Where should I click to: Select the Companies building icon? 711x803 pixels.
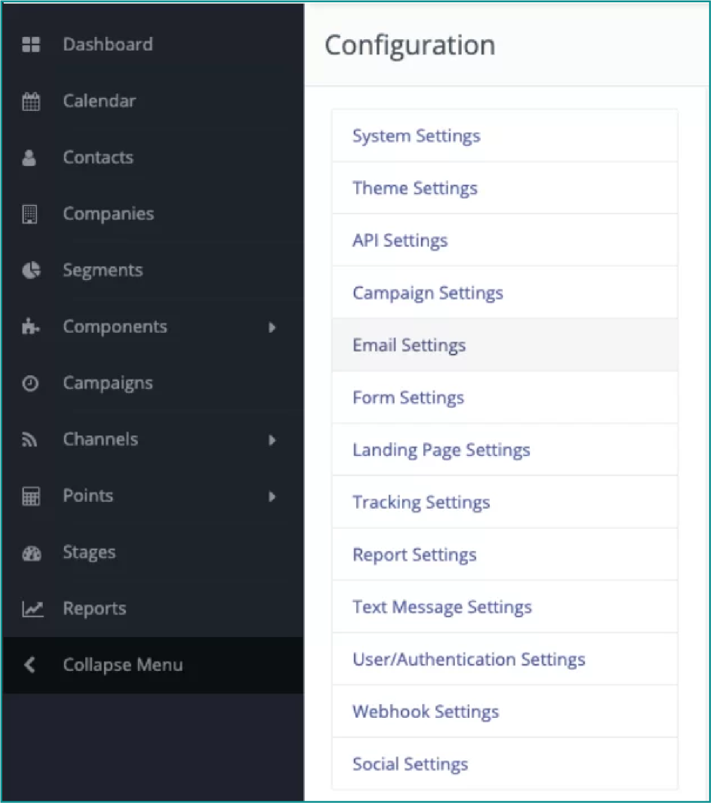pos(30,214)
